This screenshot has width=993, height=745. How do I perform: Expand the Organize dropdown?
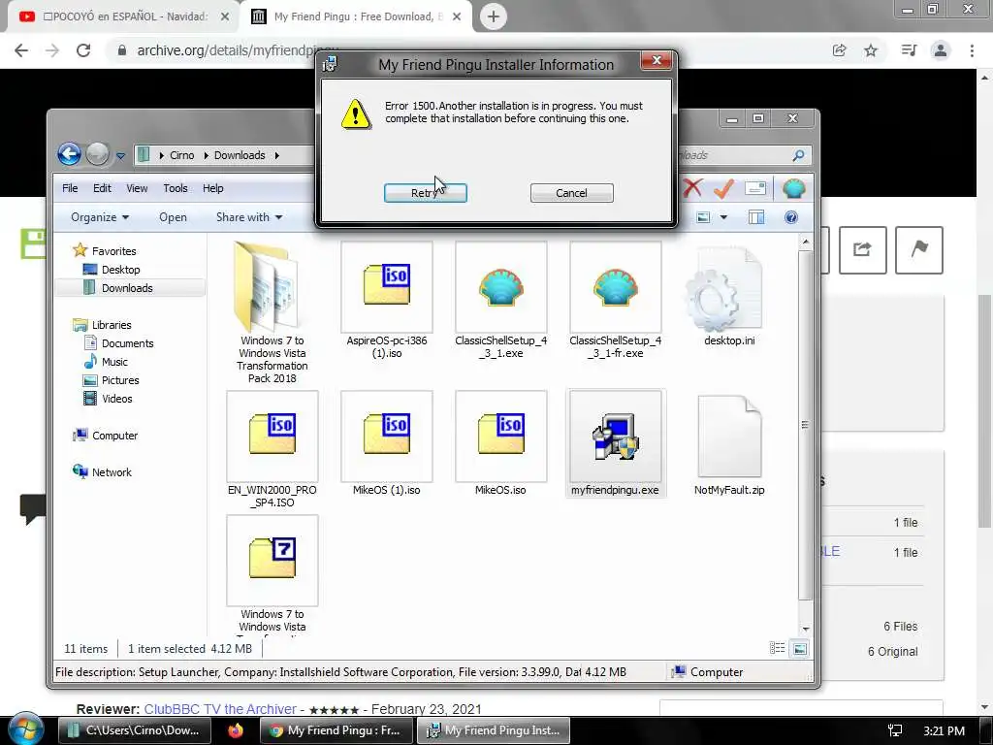[x=100, y=216]
